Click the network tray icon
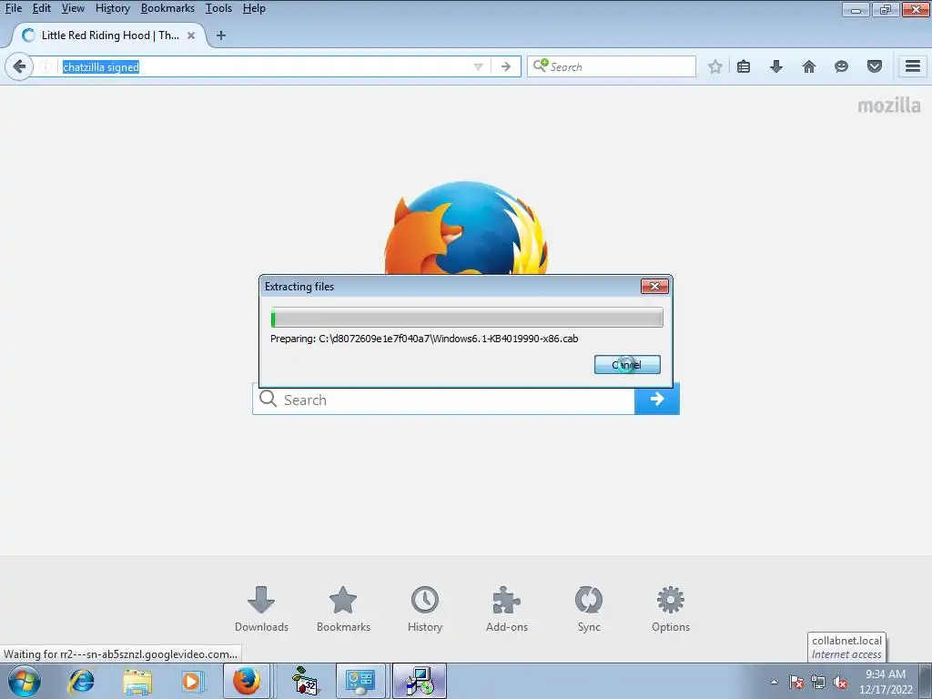The width and height of the screenshot is (932, 699). pos(818,682)
